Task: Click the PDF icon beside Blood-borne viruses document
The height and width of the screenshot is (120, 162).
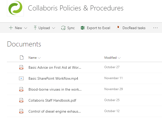Action: point(21,89)
